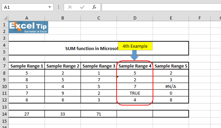Click the 'Sample Range 3' header cell
Image resolution: width=221 pixels, height=128 pixels.
tap(99, 66)
